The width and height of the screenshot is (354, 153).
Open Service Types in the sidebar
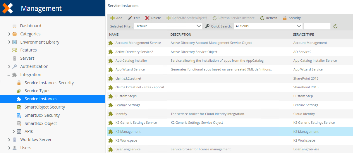(37, 91)
